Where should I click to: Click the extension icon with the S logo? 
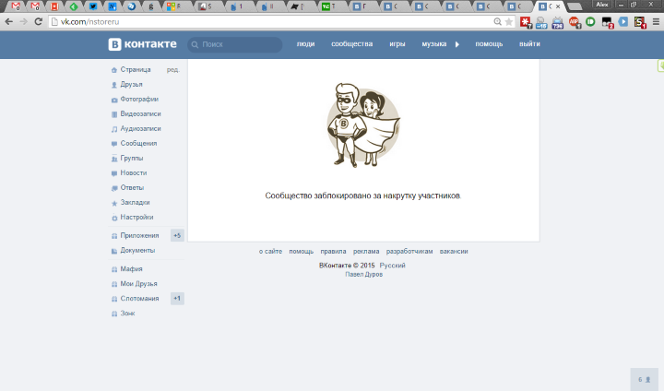(x=639, y=22)
